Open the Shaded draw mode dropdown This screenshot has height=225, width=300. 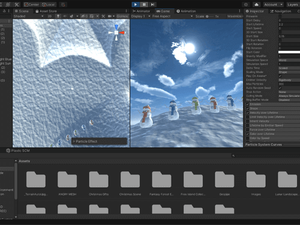point(28,16)
